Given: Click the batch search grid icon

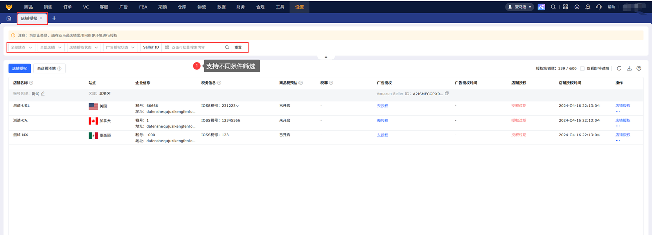Looking at the screenshot, I should coord(167,47).
